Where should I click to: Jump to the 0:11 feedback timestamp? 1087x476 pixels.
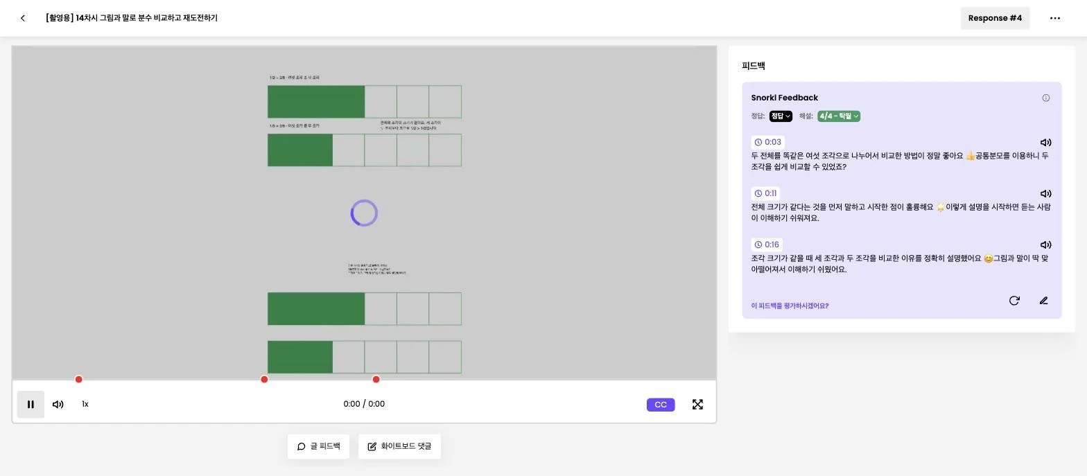[765, 193]
